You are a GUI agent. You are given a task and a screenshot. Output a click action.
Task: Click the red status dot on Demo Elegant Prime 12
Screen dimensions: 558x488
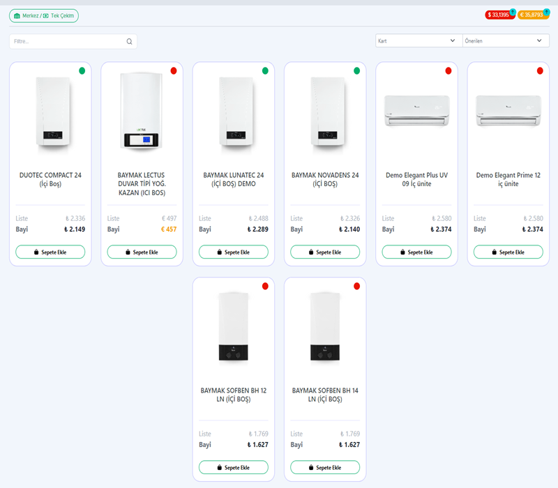(540, 70)
